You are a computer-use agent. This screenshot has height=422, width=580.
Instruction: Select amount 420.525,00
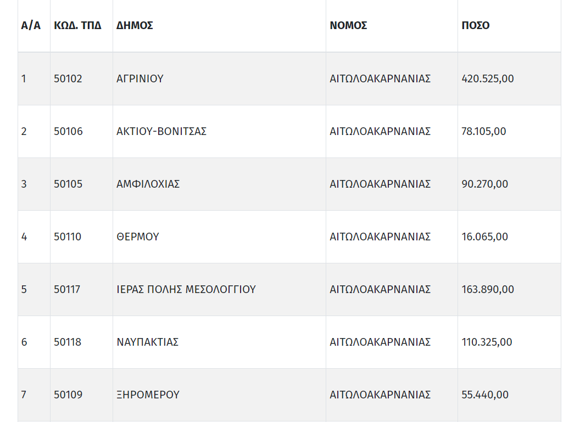[x=488, y=78]
